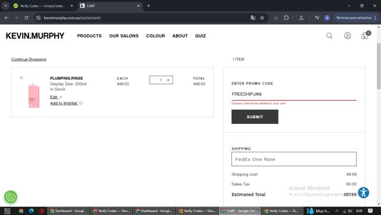
Task: Click the KEVIN.MURPHY logo
Action: pyautogui.click(x=35, y=36)
